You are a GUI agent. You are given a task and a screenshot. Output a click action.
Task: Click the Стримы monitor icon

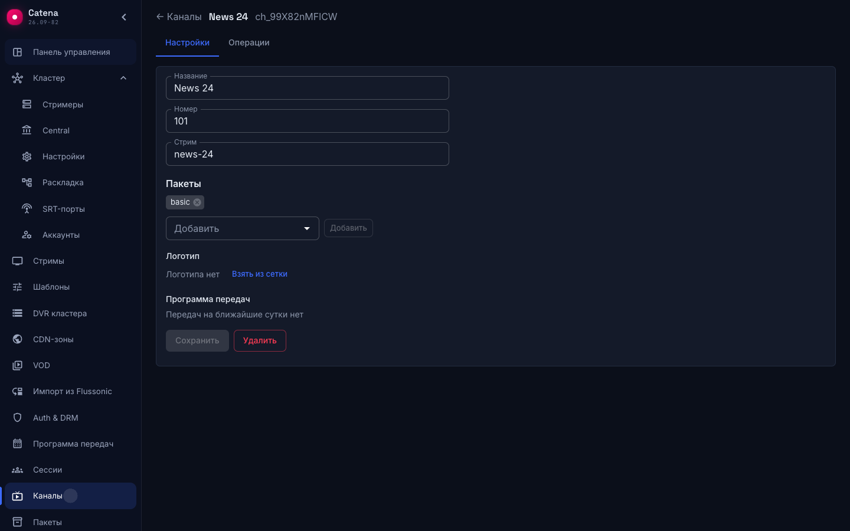18,261
